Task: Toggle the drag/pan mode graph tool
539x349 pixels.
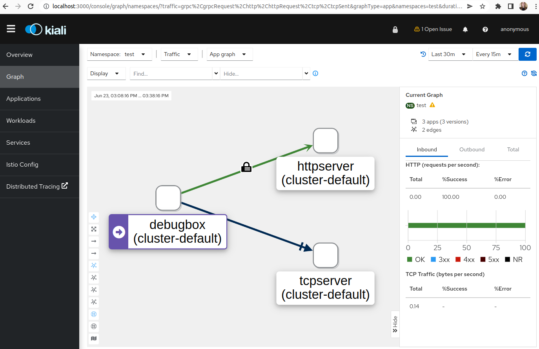Action: click(x=94, y=217)
